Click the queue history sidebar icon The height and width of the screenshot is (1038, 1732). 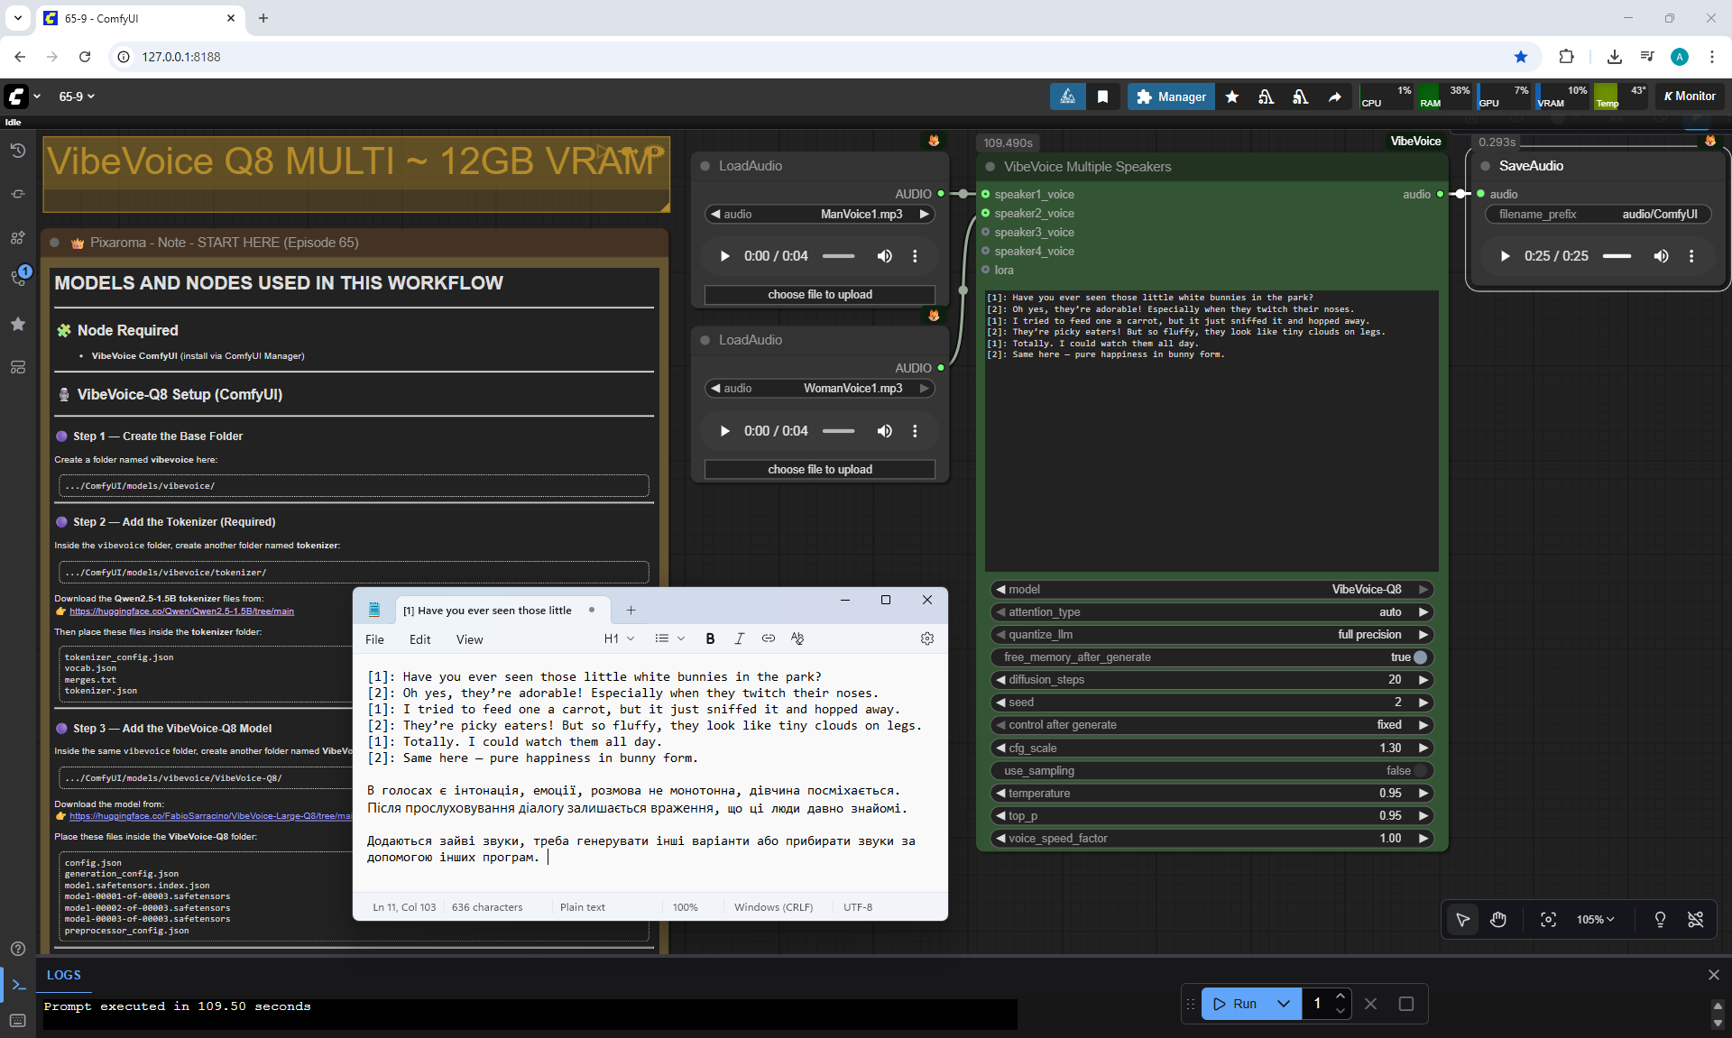pos(17,151)
